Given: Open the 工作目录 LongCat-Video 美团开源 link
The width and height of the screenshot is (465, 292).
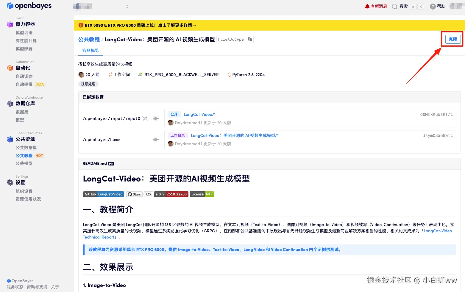Looking at the screenshot, I should tap(235, 135).
